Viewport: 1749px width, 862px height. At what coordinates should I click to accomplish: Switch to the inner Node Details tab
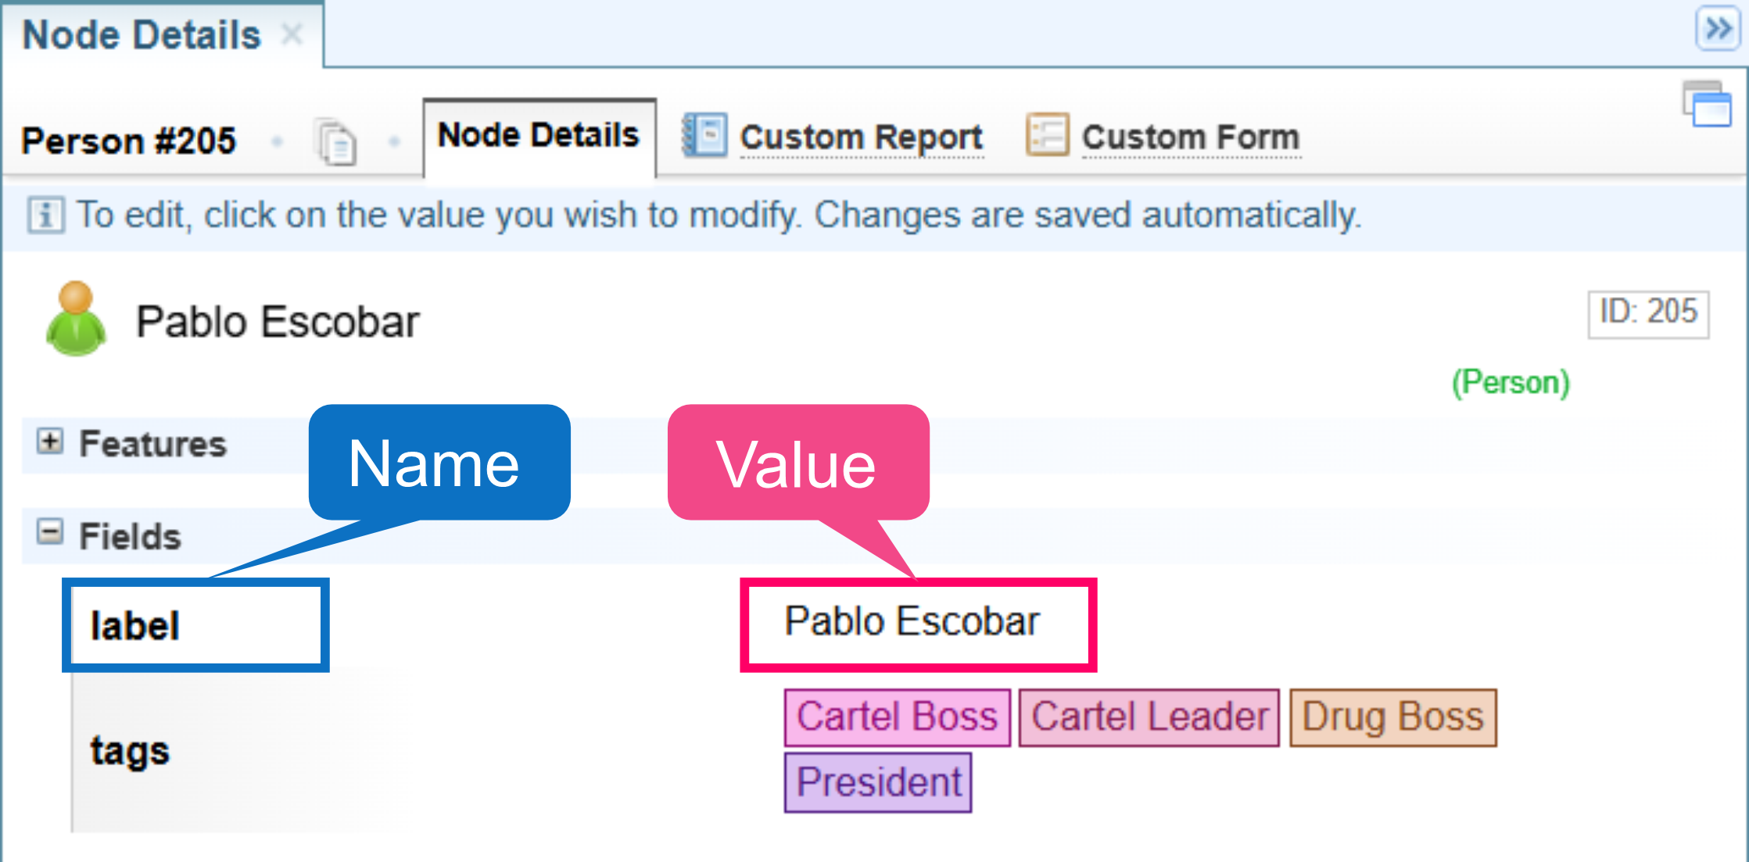tap(538, 136)
